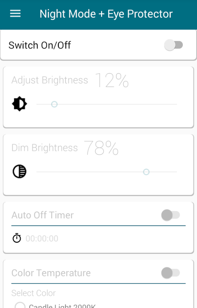The height and width of the screenshot is (308, 197).
Task: Turn on Color Temperature toggle
Action: 171,273
